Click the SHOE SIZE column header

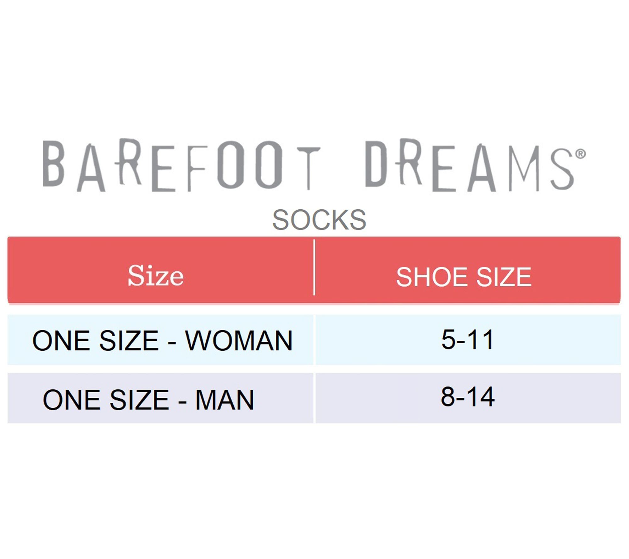[464, 277]
